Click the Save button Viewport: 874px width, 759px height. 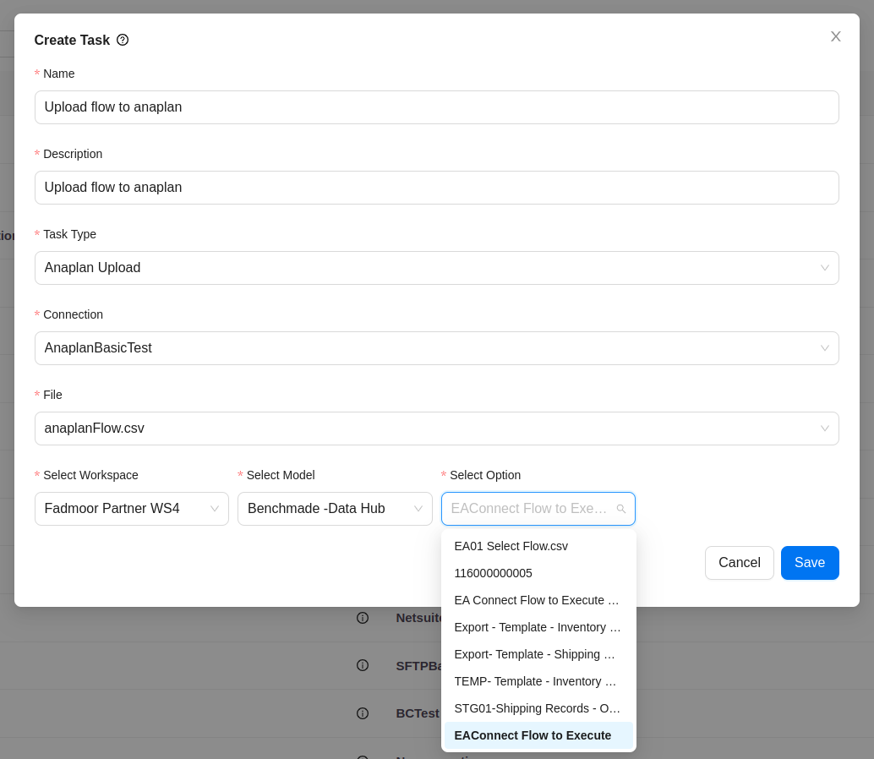(810, 562)
